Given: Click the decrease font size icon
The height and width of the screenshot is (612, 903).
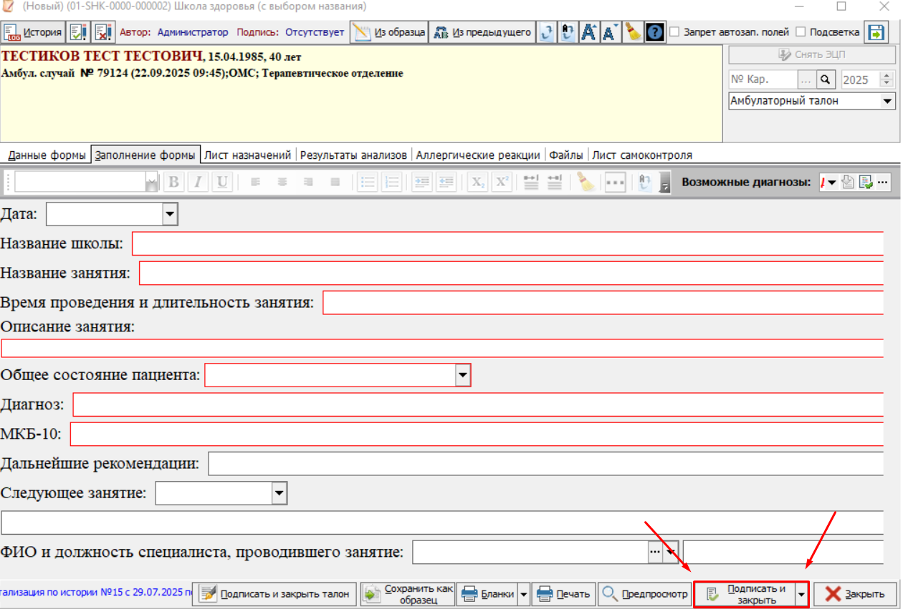Looking at the screenshot, I should [611, 32].
